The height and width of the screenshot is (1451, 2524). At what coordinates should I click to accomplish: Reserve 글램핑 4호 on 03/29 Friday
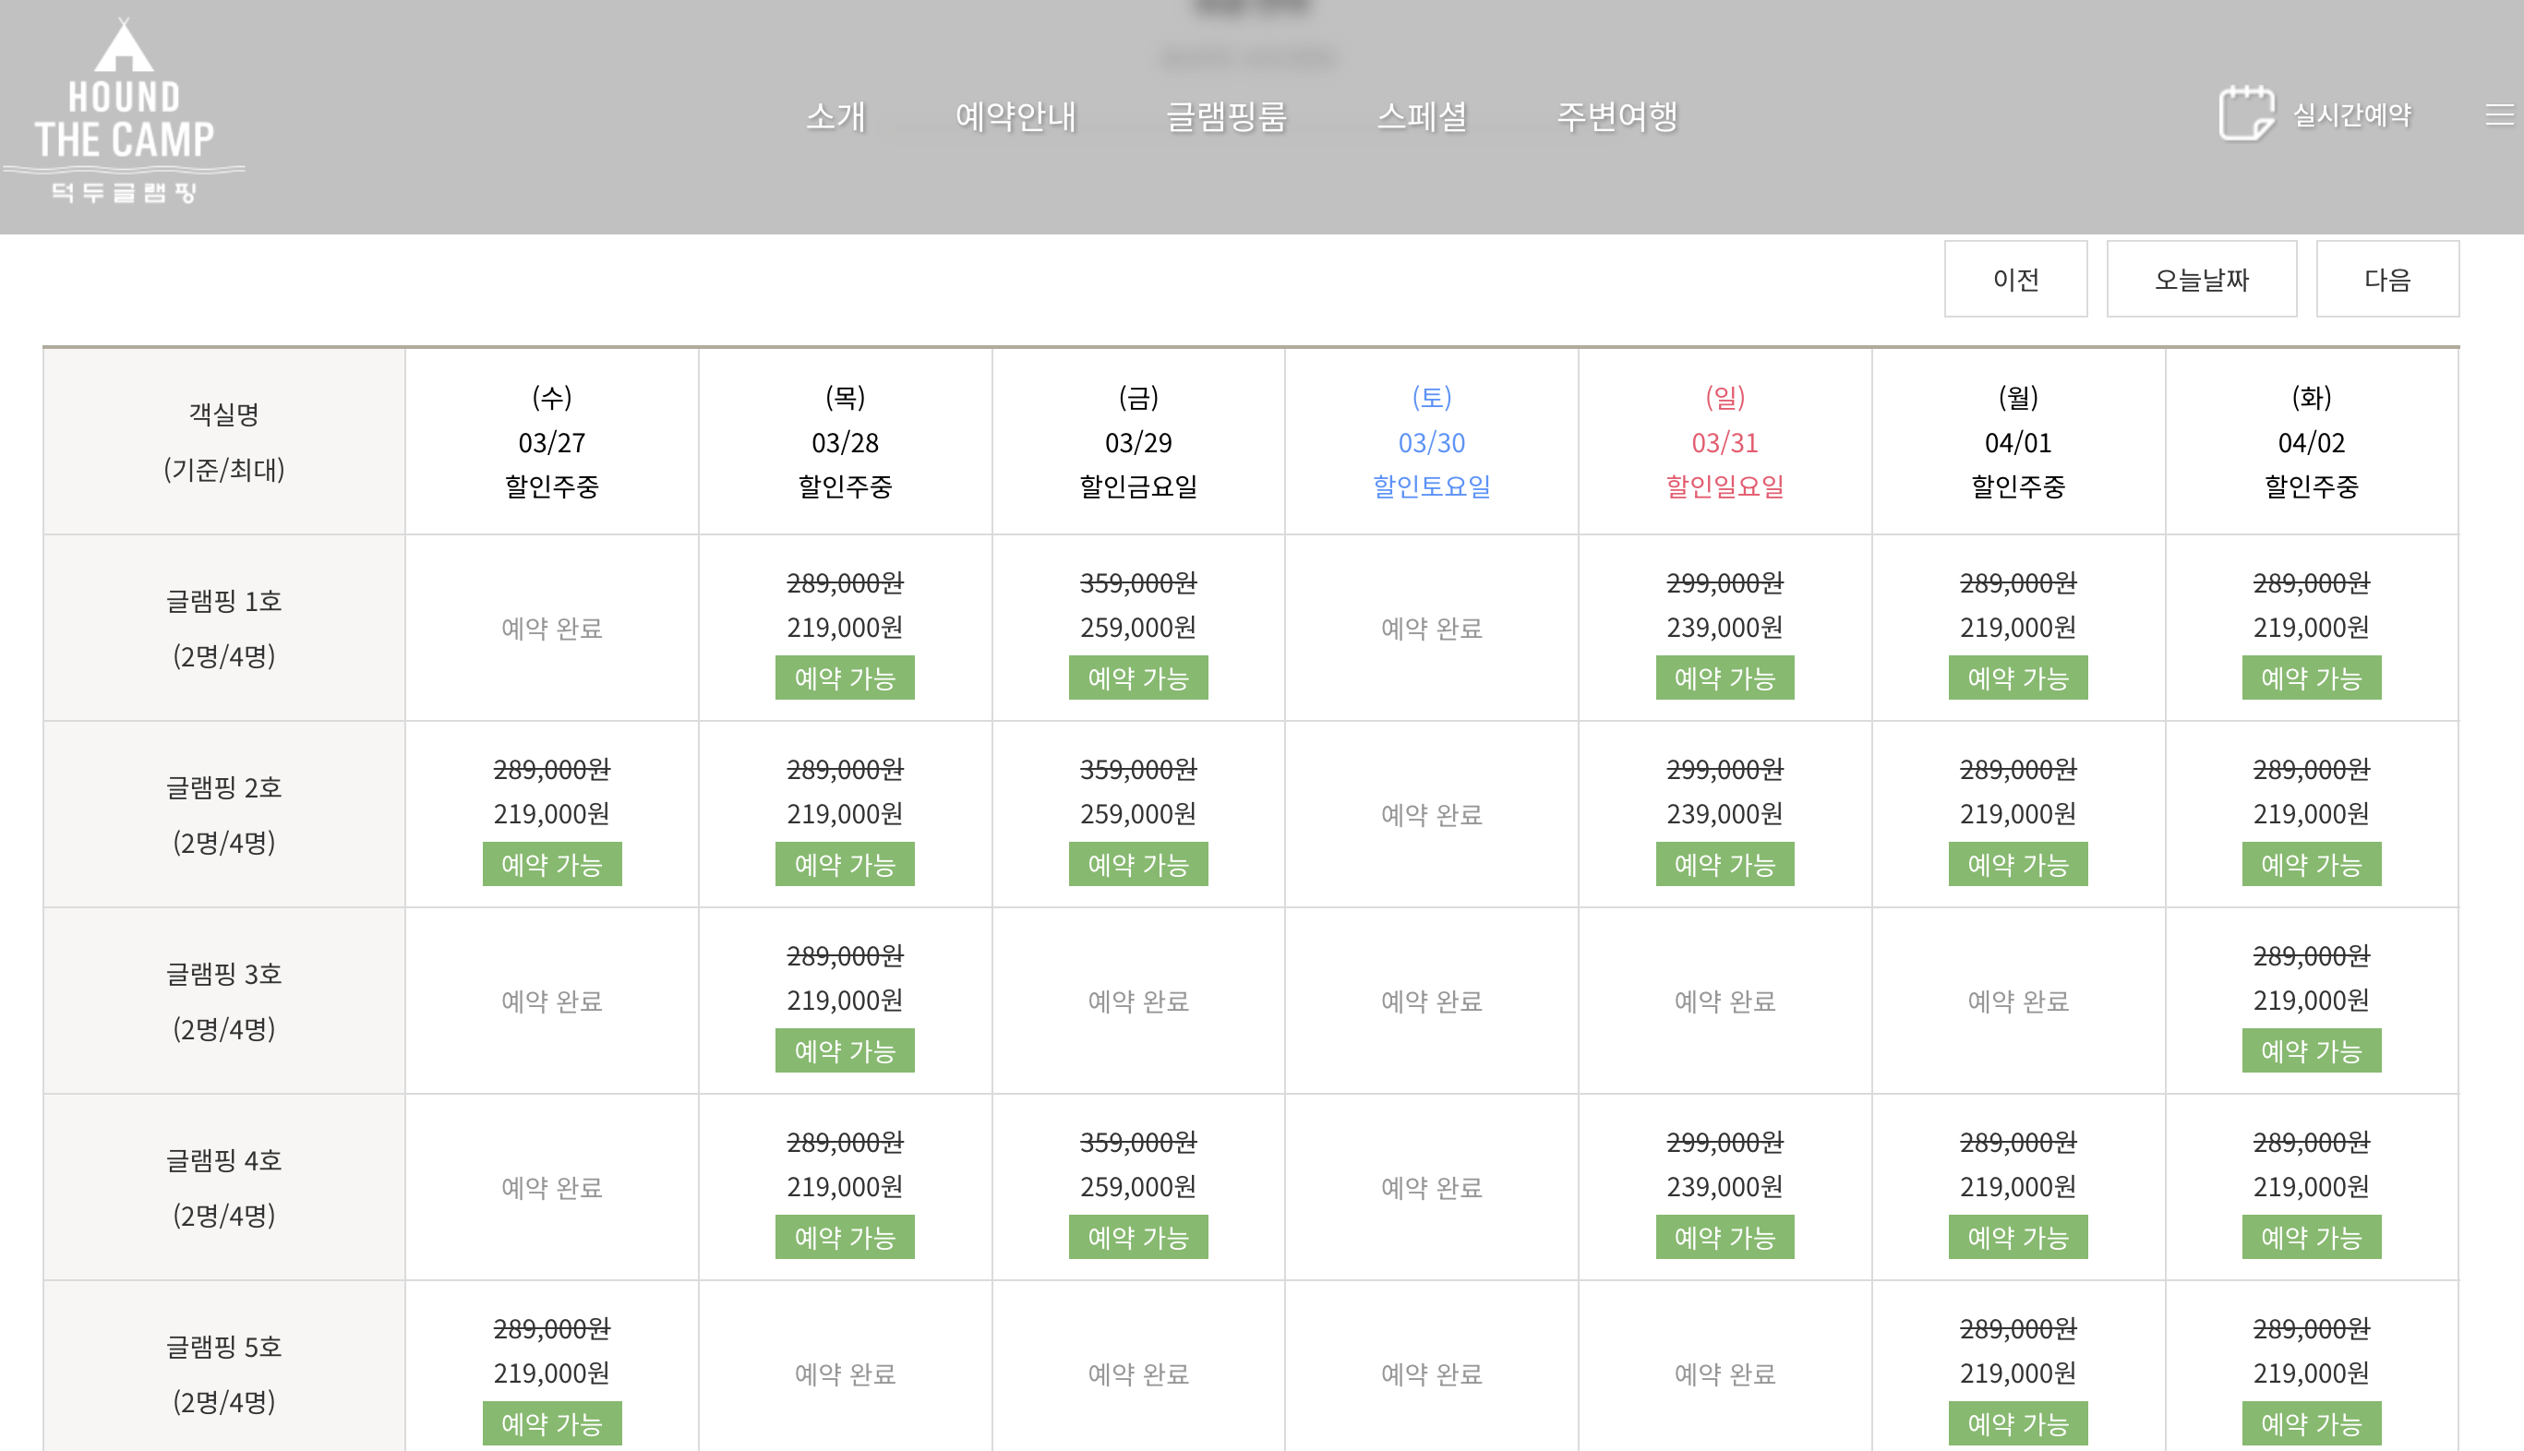(x=1138, y=1237)
